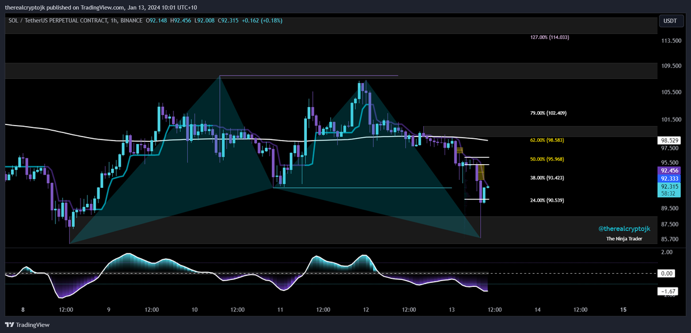This screenshot has width=691, height=333.
Task: Click the 79.00% (102.409) fib label
Action: (x=548, y=113)
